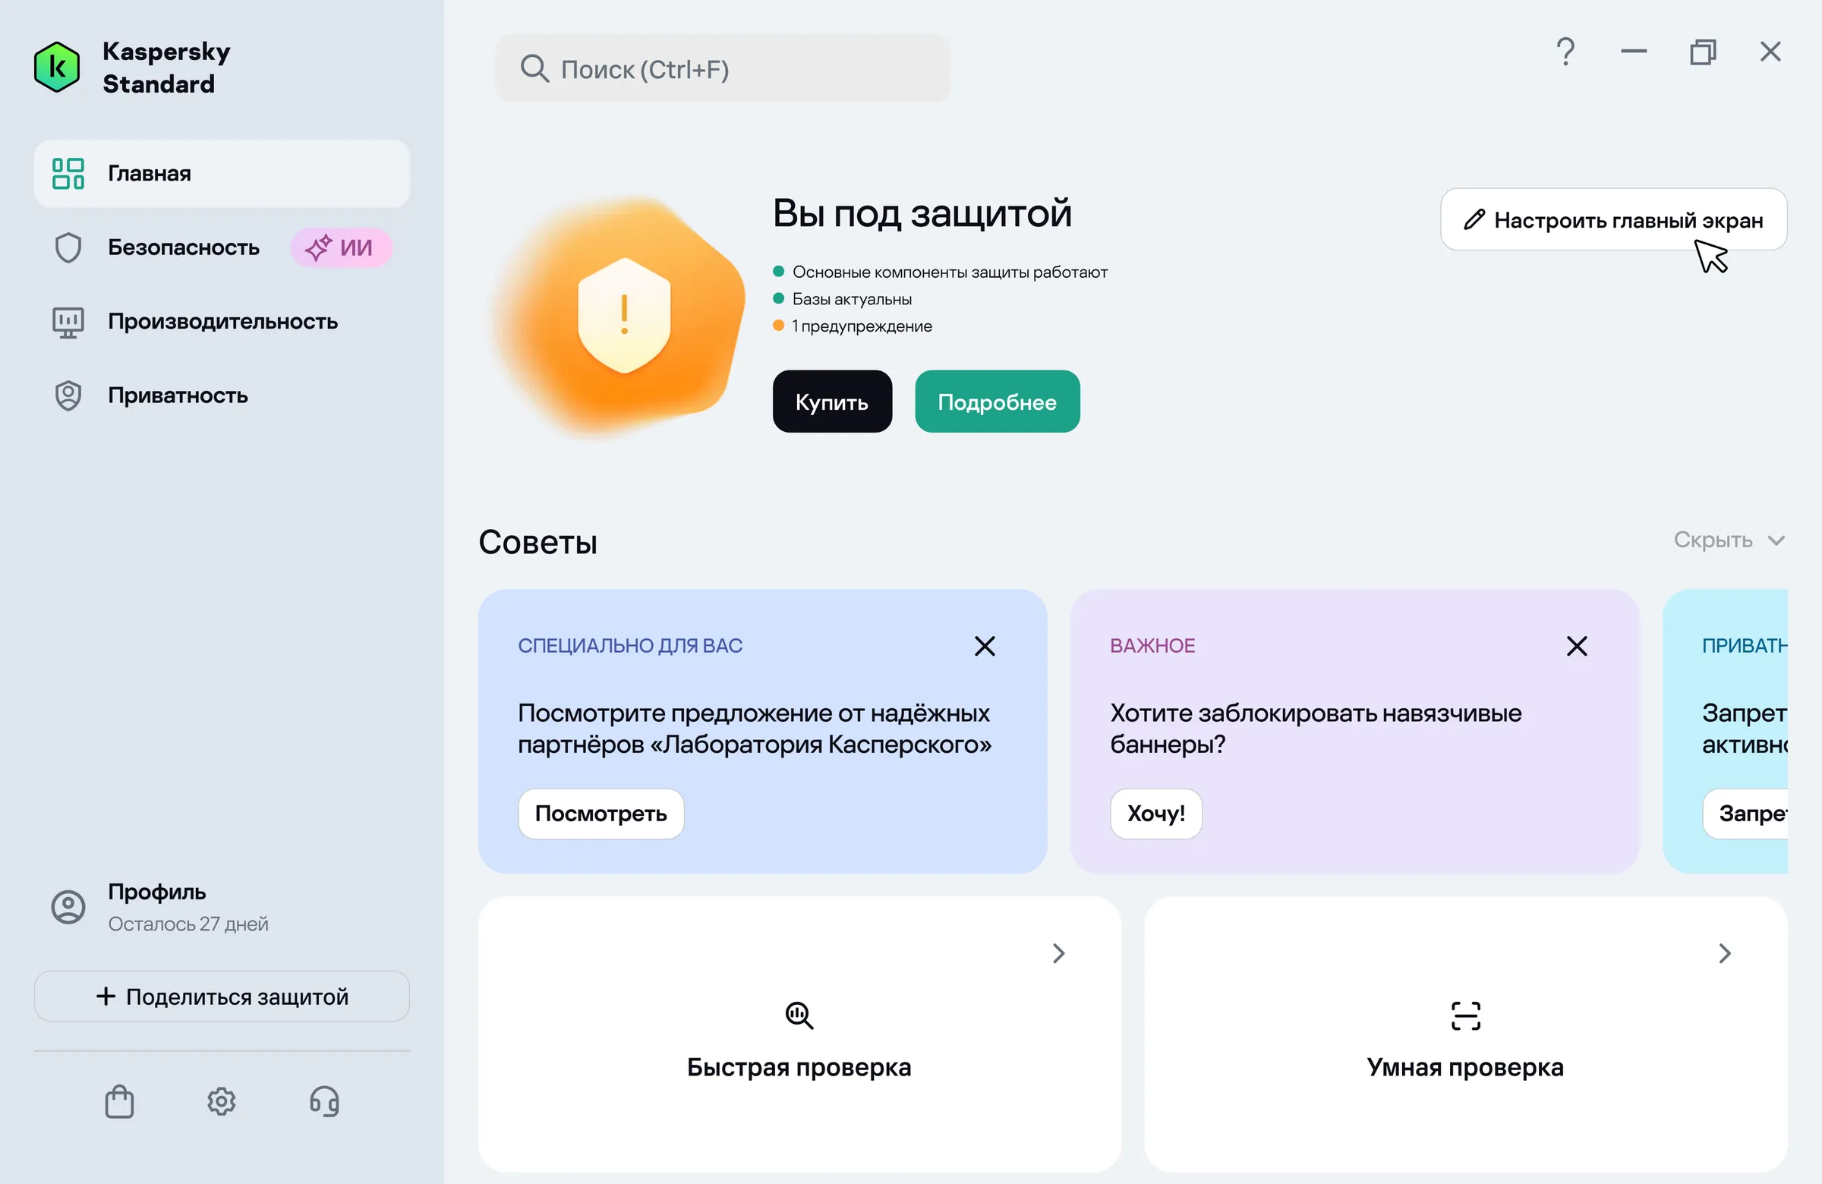
Task: Click the Посмотреть button
Action: [x=601, y=814]
